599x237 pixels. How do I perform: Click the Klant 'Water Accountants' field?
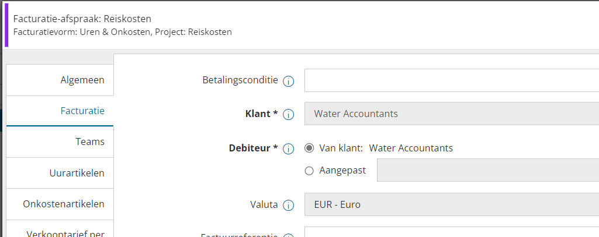pos(452,114)
